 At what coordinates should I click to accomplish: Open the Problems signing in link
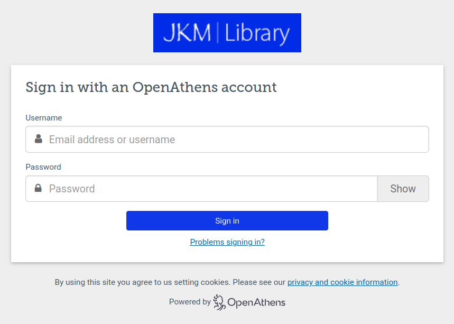[227, 242]
